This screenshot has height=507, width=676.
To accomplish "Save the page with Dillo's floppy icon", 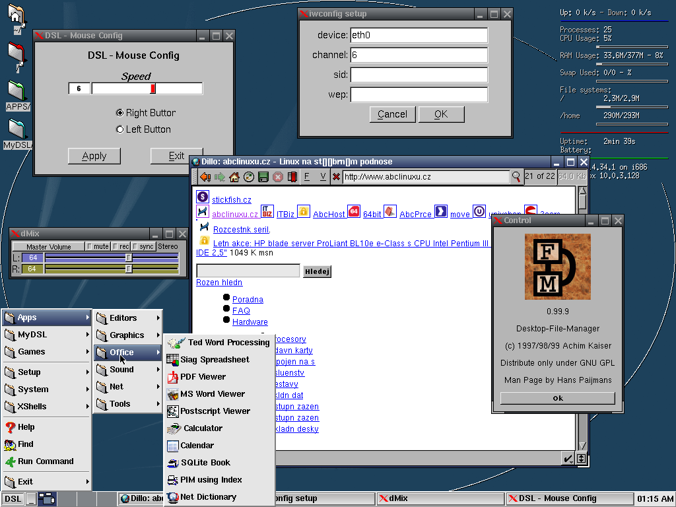I will pos(263,177).
